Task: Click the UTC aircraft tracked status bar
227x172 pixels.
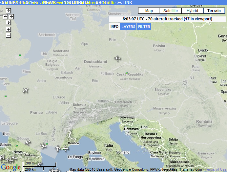Action: click(167, 19)
